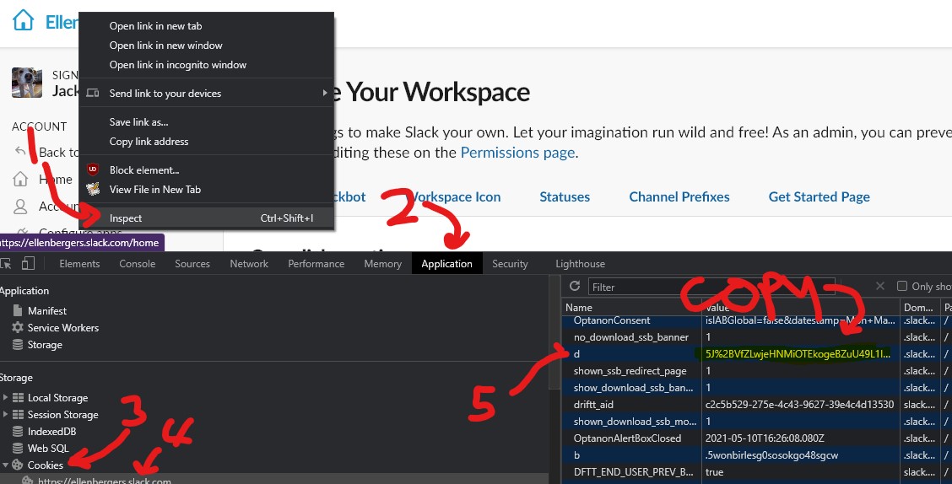Sort by the Dom... column header
Viewport: 952px width, 484px height.
(x=918, y=308)
